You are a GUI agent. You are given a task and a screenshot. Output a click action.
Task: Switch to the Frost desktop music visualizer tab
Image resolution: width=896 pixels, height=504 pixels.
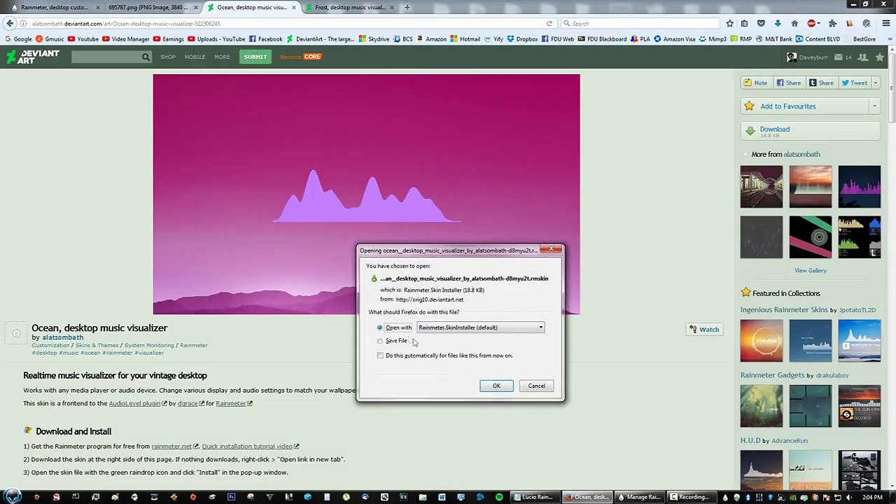pos(350,7)
